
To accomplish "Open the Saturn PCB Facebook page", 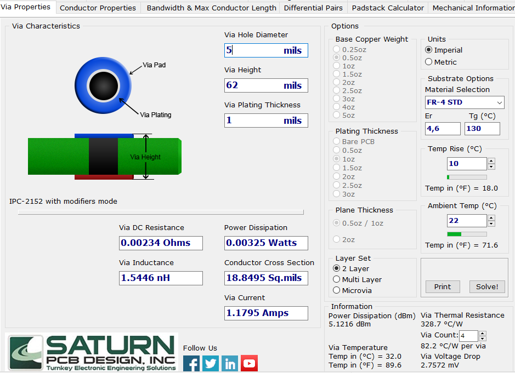I will 191,363.
